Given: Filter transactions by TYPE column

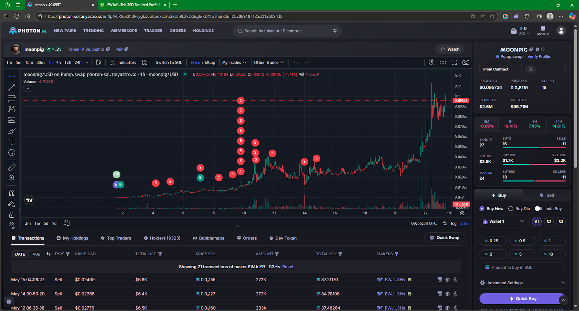Looking at the screenshot, I should [x=67, y=254].
